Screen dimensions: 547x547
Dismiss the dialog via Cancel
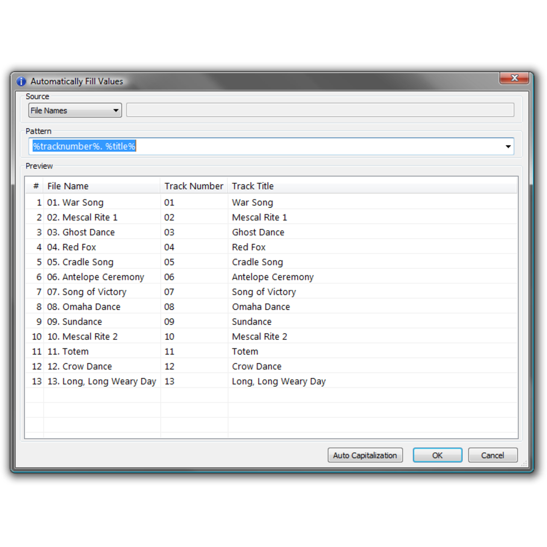click(492, 455)
